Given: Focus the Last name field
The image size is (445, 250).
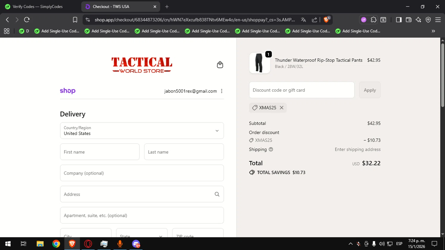Looking at the screenshot, I should click(x=184, y=152).
